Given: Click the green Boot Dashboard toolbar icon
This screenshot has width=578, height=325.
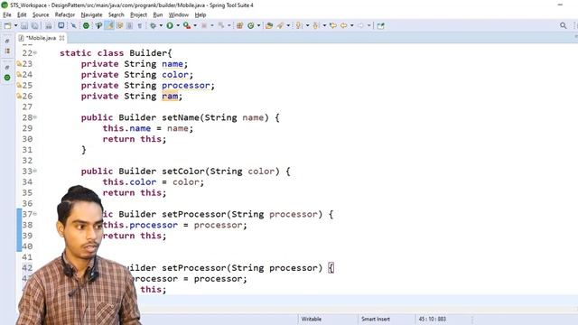Looking at the screenshot, I should (x=86, y=25).
